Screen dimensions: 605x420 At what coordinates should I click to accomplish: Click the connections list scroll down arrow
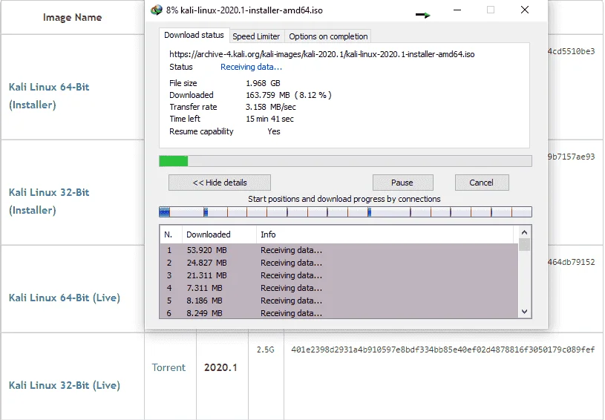coord(524,312)
